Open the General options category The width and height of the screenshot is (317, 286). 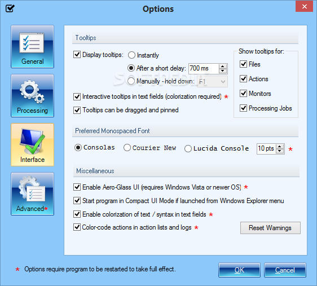tap(32, 46)
